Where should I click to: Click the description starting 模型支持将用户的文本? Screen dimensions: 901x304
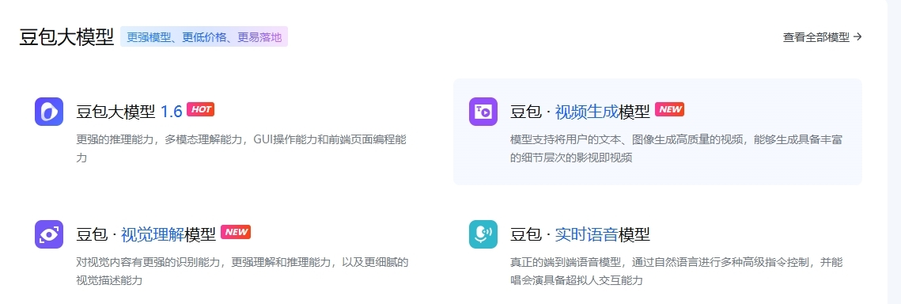pyautogui.click(x=676, y=148)
